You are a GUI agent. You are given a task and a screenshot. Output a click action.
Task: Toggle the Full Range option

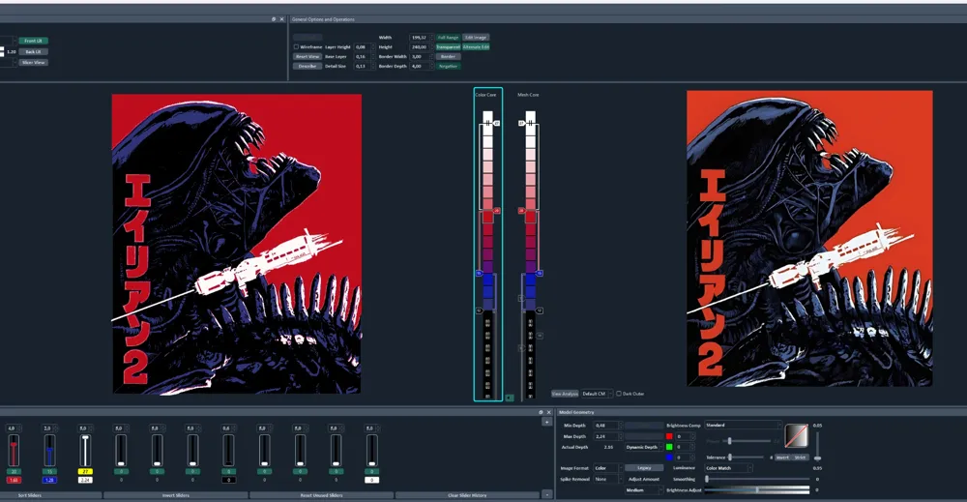coord(449,37)
